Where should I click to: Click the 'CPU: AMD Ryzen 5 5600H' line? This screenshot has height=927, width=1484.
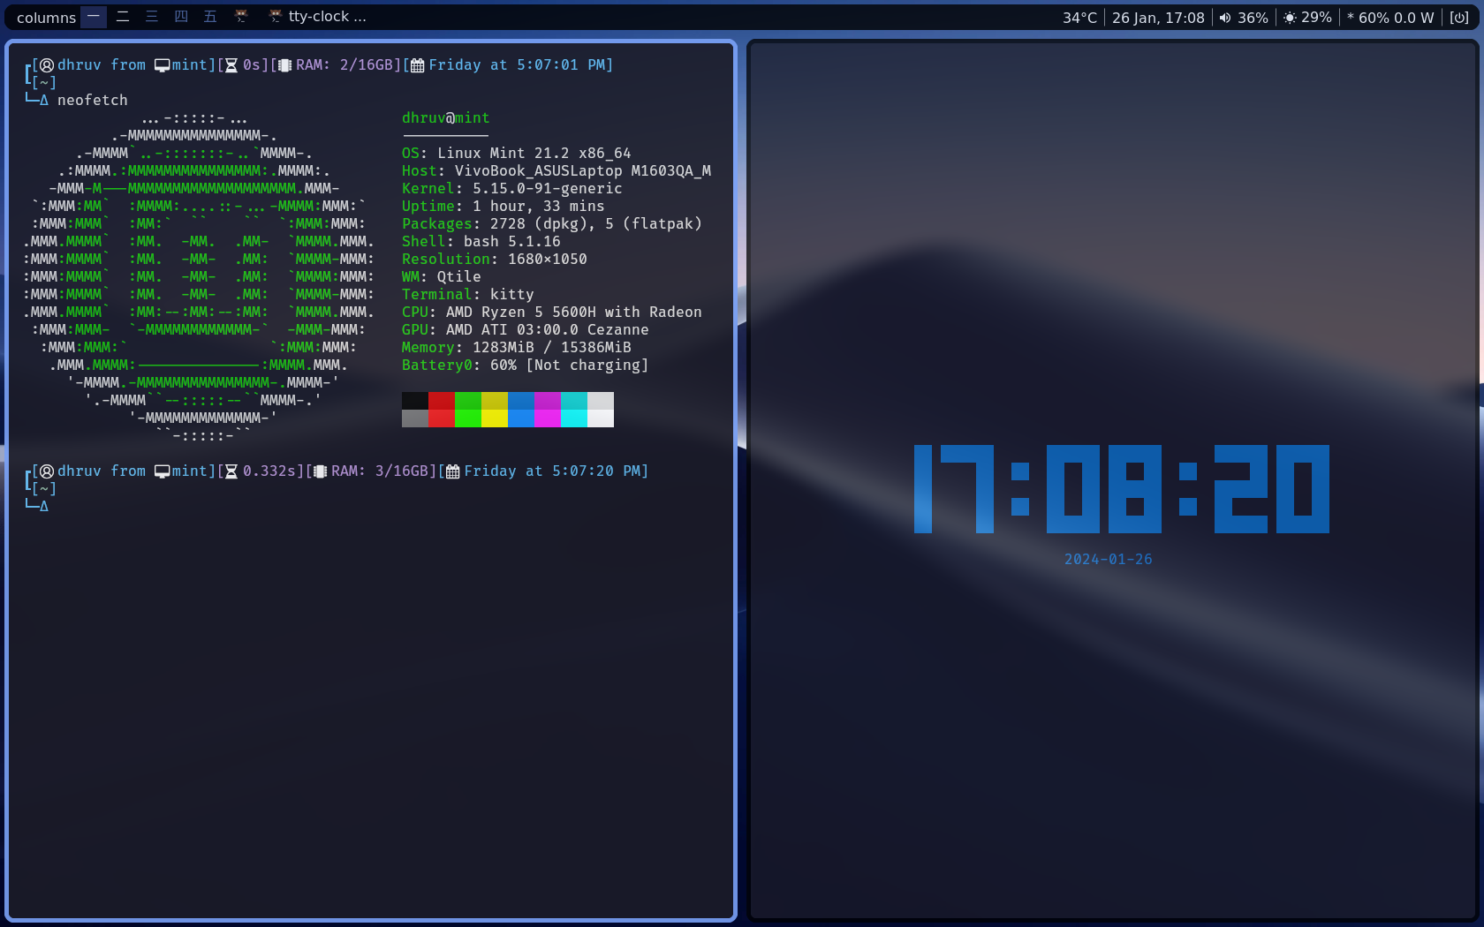pos(552,312)
